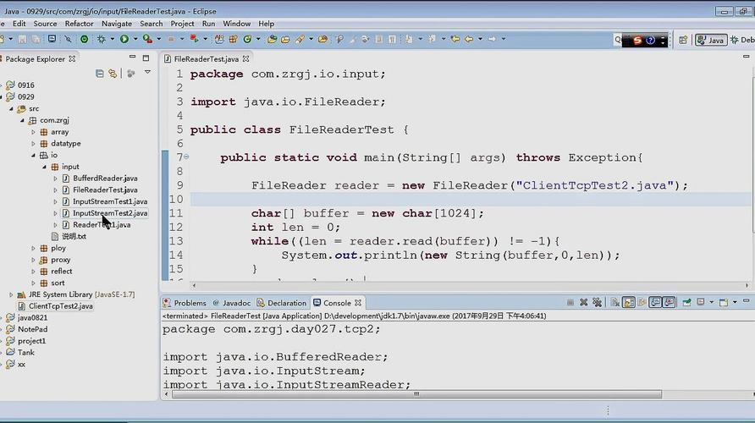The height and width of the screenshot is (423, 755).
Task: Switch to the Java perspective button
Action: 710,40
